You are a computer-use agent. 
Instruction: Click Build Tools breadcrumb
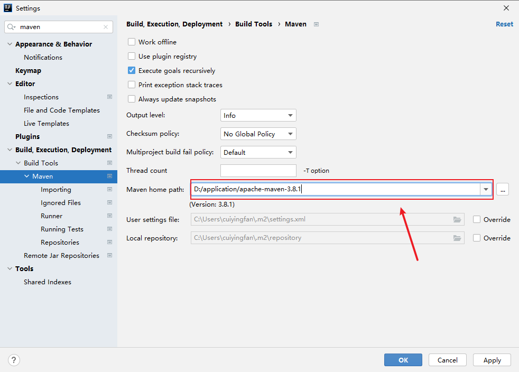tap(254, 24)
